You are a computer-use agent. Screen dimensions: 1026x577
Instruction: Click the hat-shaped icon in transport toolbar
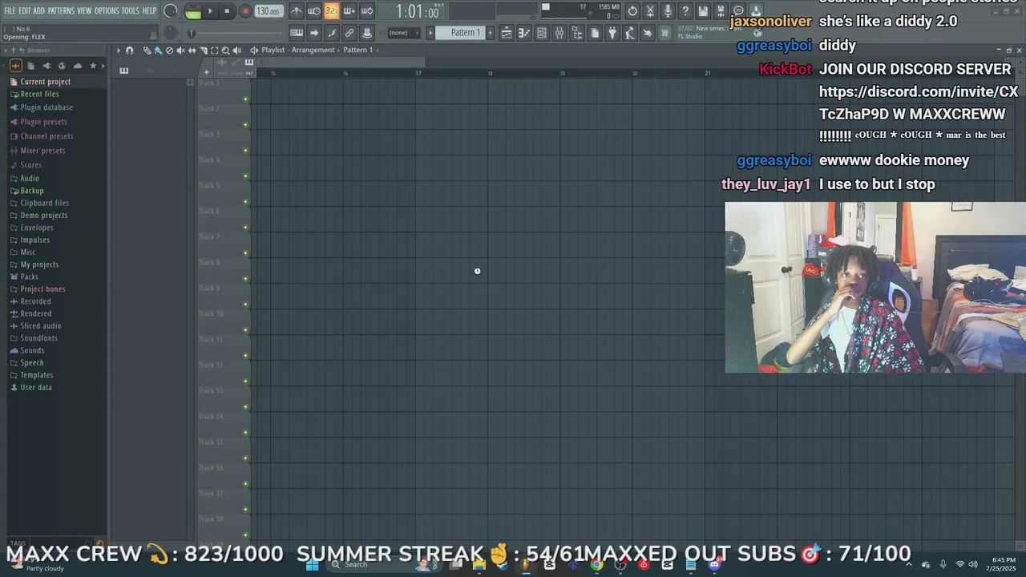pyautogui.click(x=367, y=33)
